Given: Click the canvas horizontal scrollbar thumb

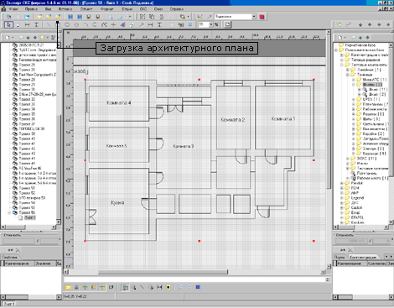Looking at the screenshot, I should pyautogui.click(x=163, y=272).
